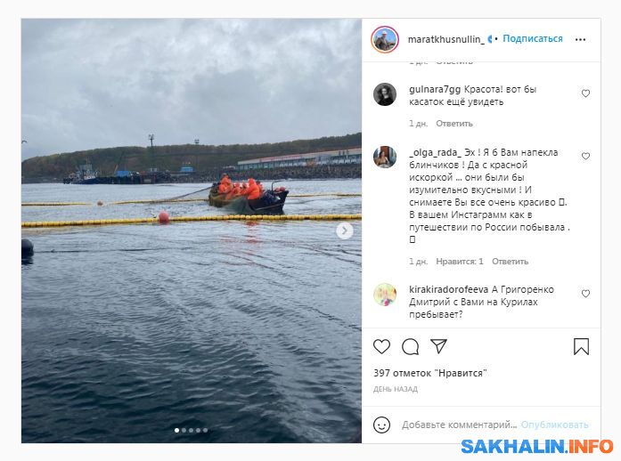View likes on _olga_rada_'s comment
This screenshot has width=621, height=461.
(x=460, y=262)
